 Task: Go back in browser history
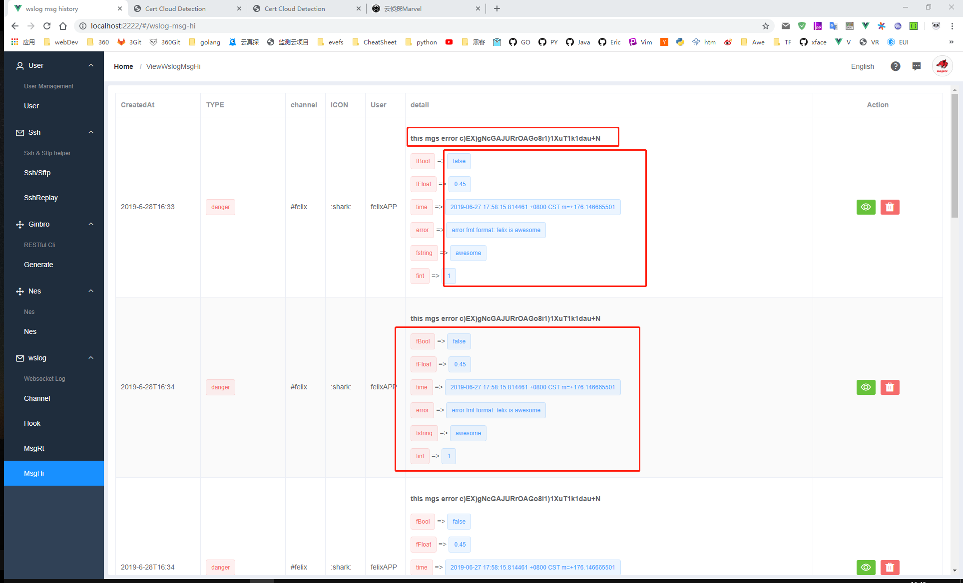click(15, 26)
